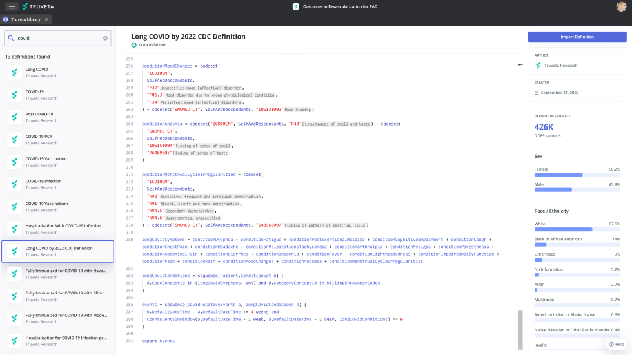This screenshot has height=355, width=632.
Task: Open the user profile avatar
Action: click(620, 6)
